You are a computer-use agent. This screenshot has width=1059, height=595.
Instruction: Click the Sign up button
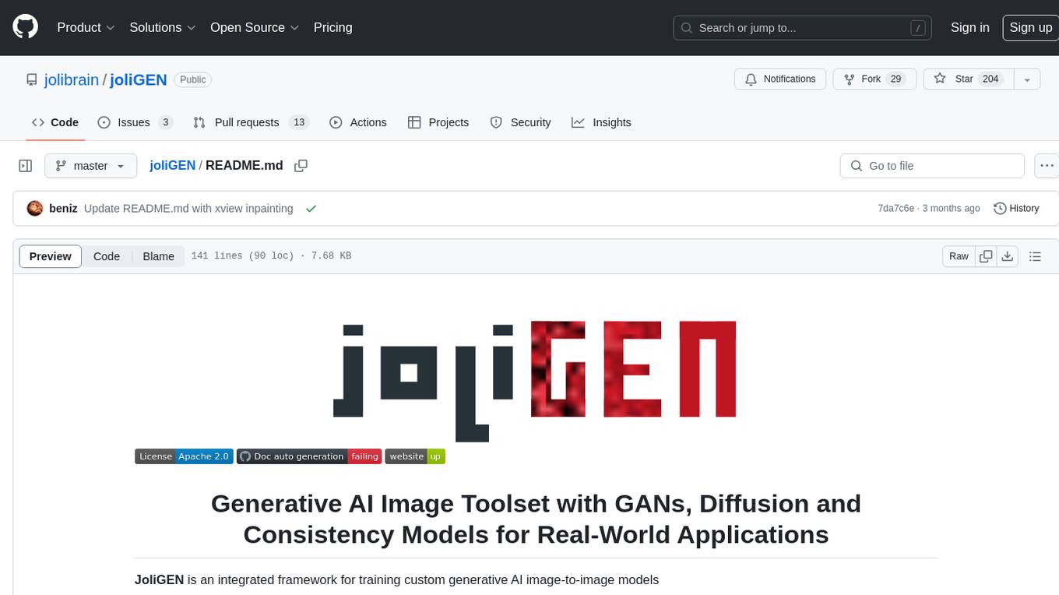(x=1030, y=27)
